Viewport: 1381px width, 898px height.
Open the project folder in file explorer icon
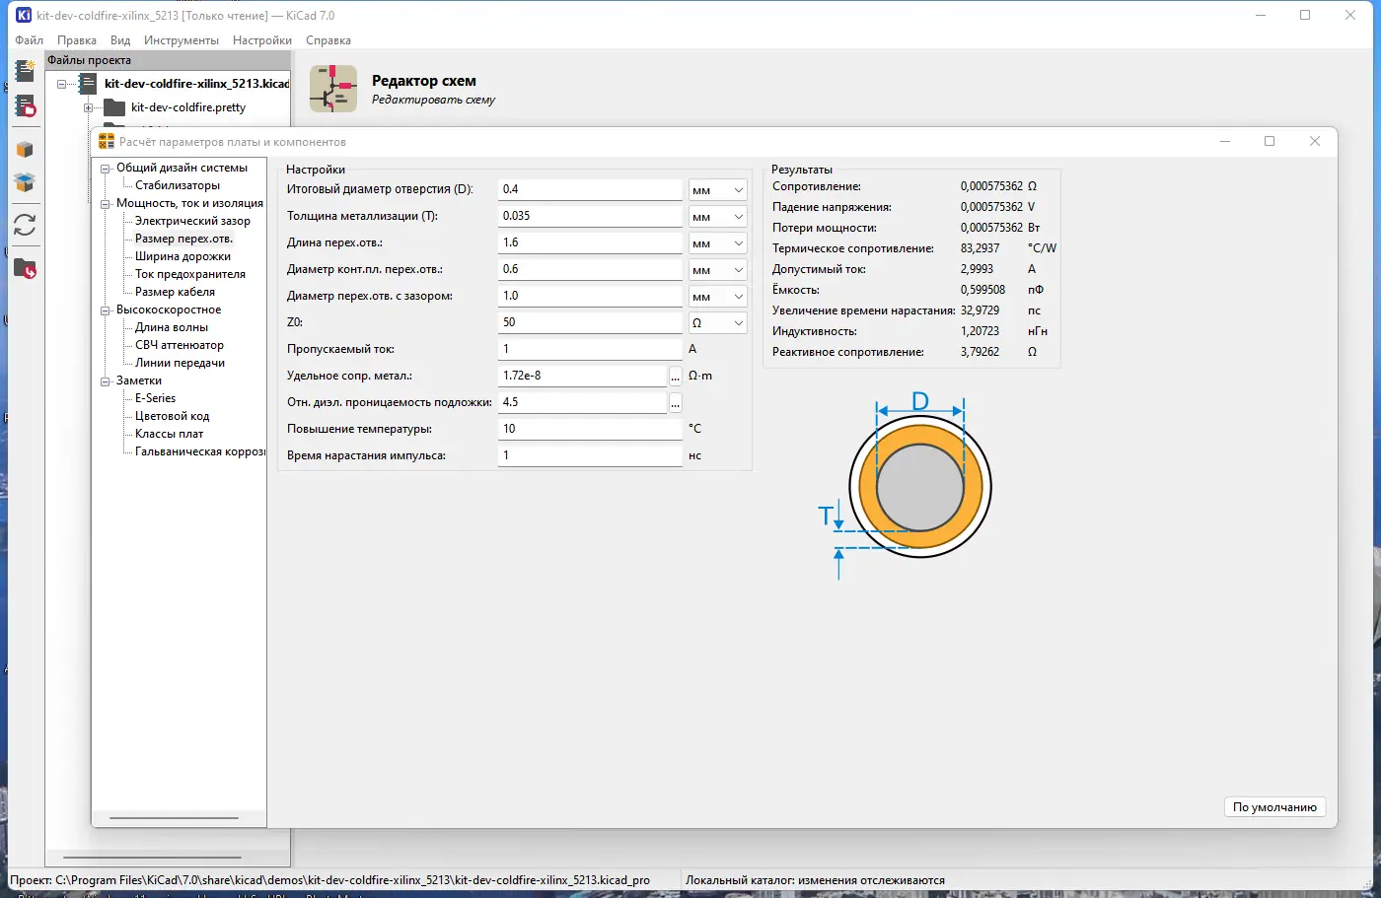tap(25, 268)
